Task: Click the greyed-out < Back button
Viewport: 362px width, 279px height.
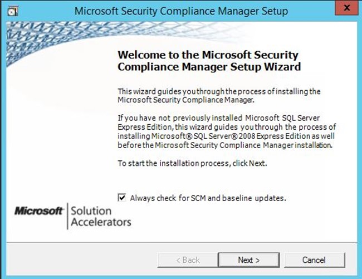Action: (x=188, y=260)
